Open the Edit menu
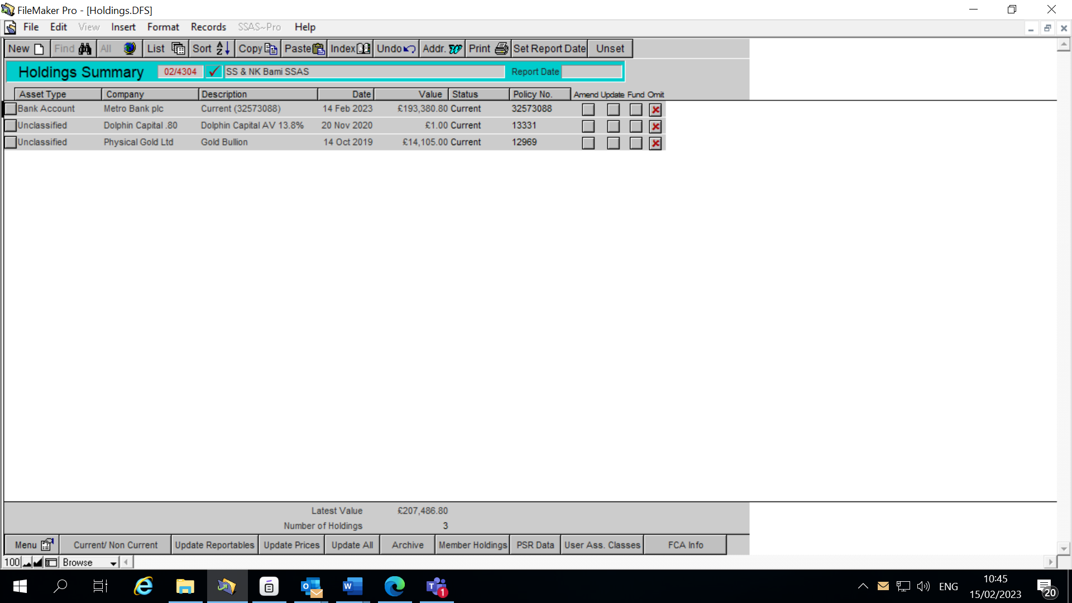This screenshot has width=1072, height=603. [58, 27]
